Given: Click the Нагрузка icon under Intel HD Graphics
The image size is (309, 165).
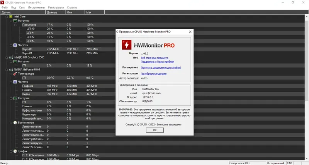Looking at the screenshot, I should [15, 62].
